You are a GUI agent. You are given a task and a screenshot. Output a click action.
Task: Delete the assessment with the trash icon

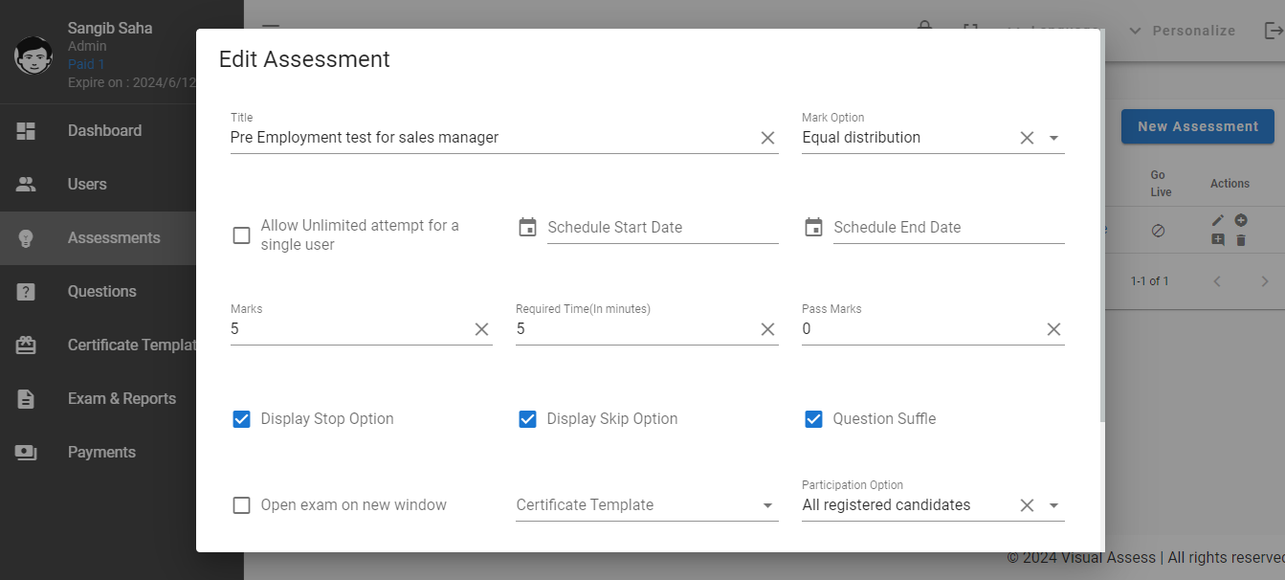coord(1241,240)
